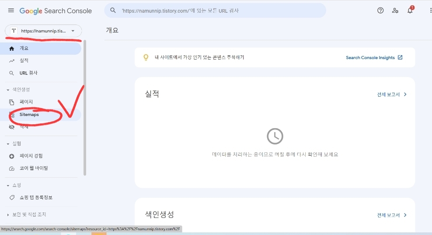
Task: Open 쇼핑 탭 등록정보 in the sidebar
Action: (41, 197)
